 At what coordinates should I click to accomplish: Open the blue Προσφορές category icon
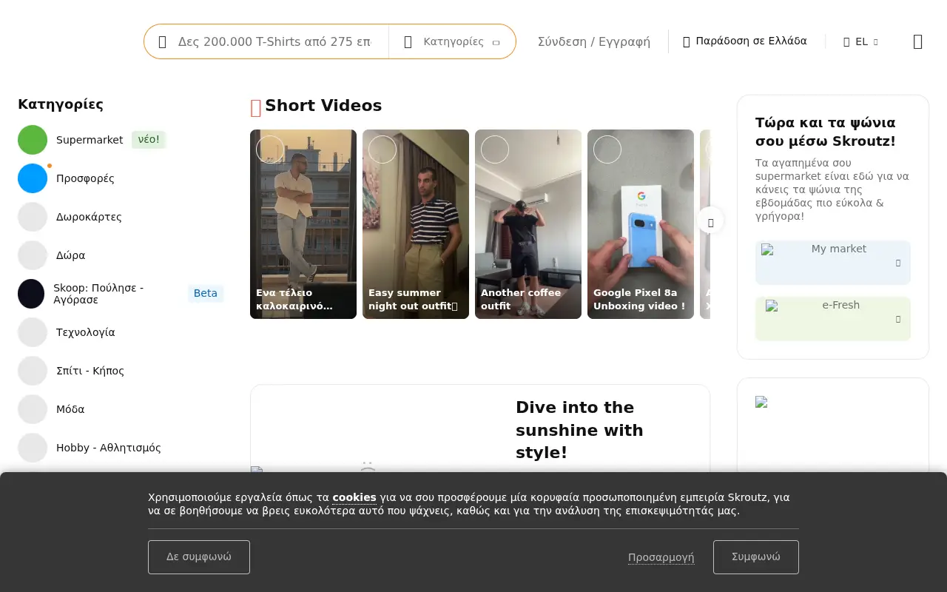point(33,178)
